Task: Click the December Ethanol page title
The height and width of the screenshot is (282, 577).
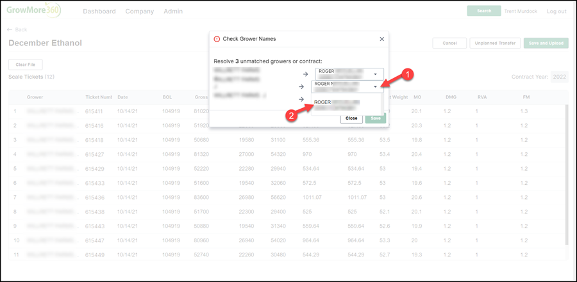Action: [x=45, y=43]
